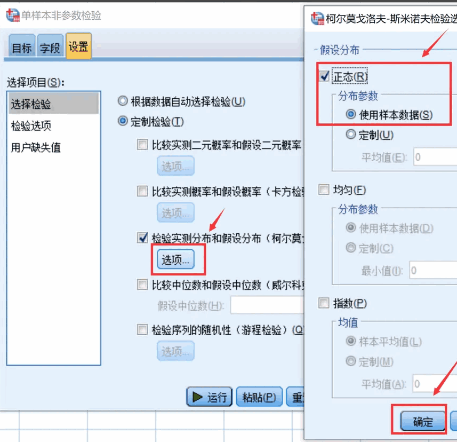
Task: Toggle the 正态(R) checkbox
Action: pos(324,76)
